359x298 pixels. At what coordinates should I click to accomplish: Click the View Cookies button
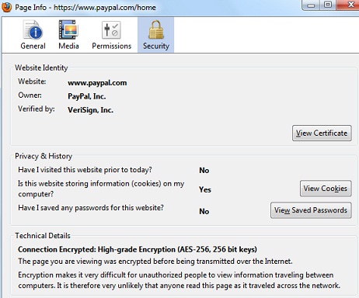pos(326,189)
